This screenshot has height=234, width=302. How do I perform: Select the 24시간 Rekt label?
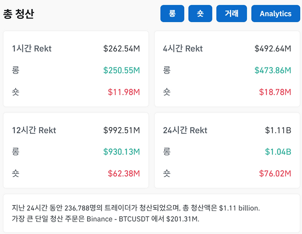[185, 130]
